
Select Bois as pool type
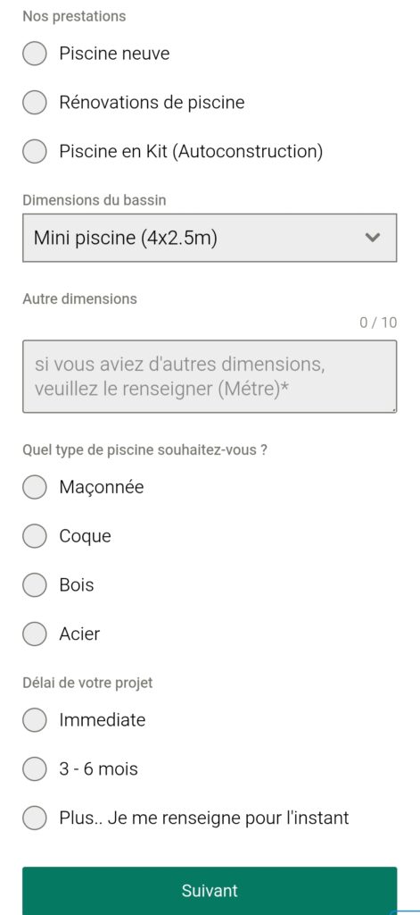click(35, 585)
